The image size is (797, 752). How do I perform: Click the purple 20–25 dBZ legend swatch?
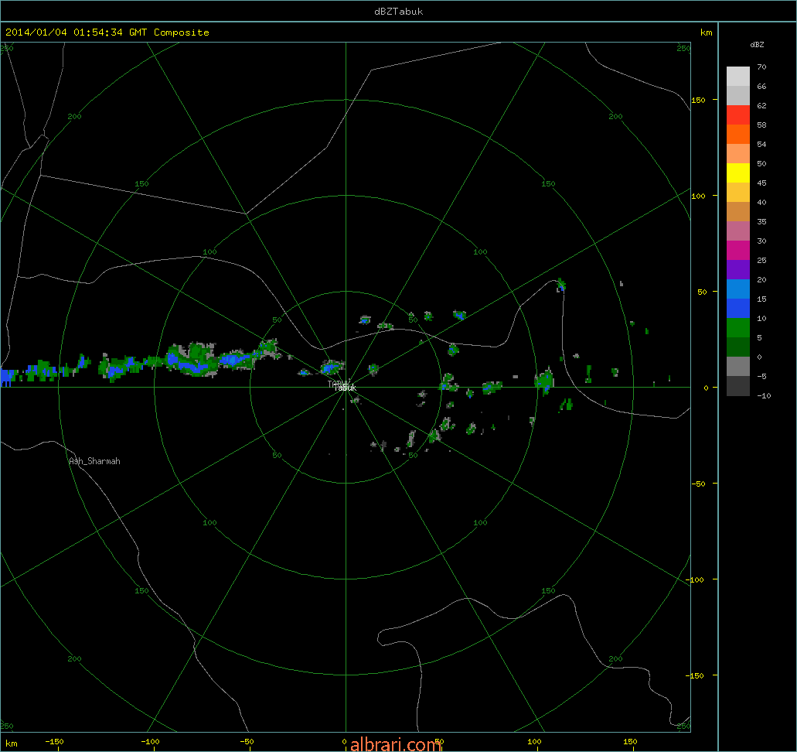coord(737,270)
